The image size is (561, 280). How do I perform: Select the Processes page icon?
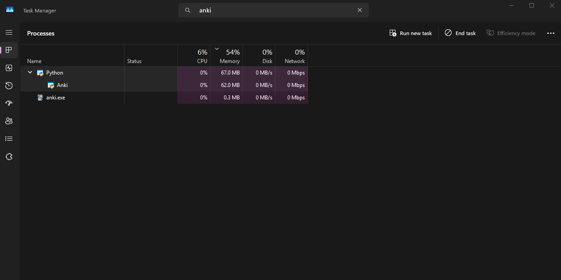click(x=8, y=50)
